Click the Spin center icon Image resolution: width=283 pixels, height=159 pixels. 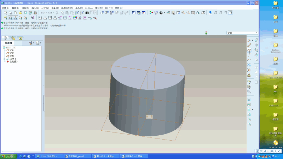pos(151,13)
